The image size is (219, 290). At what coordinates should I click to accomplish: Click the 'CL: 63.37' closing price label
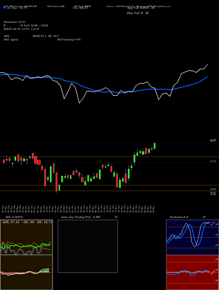coord(81,7)
